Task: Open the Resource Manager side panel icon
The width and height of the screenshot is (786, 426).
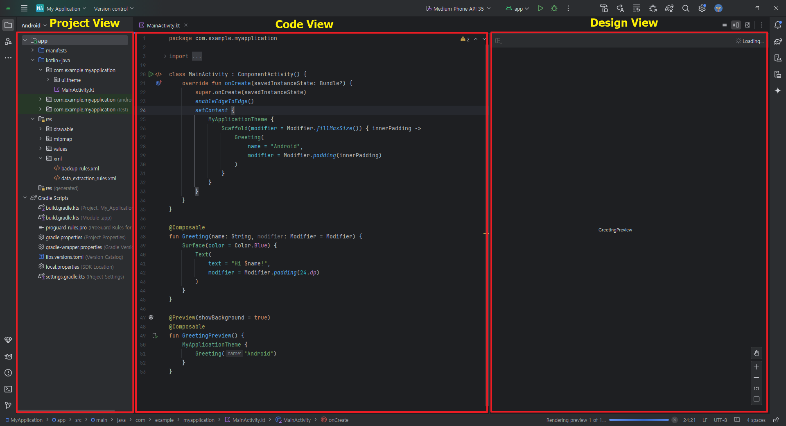Action: pos(8,41)
